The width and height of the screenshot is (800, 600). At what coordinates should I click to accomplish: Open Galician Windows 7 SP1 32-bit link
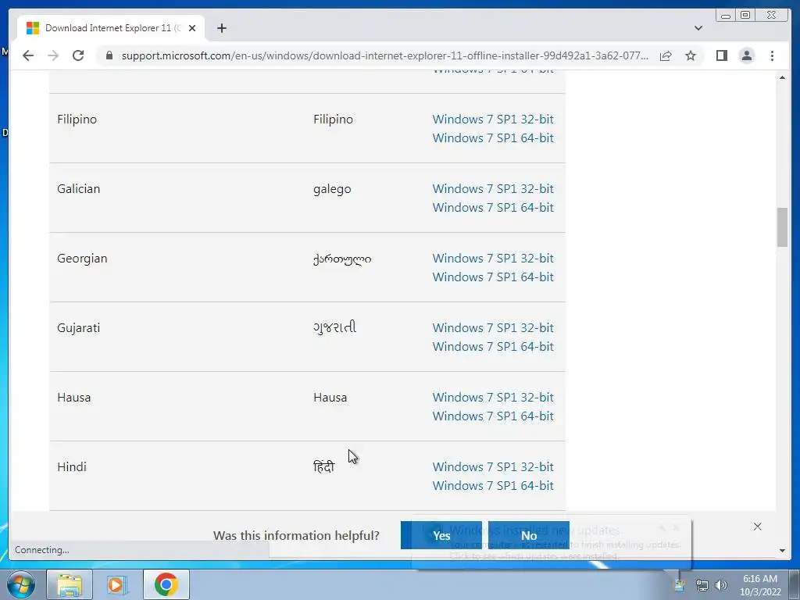click(x=493, y=189)
